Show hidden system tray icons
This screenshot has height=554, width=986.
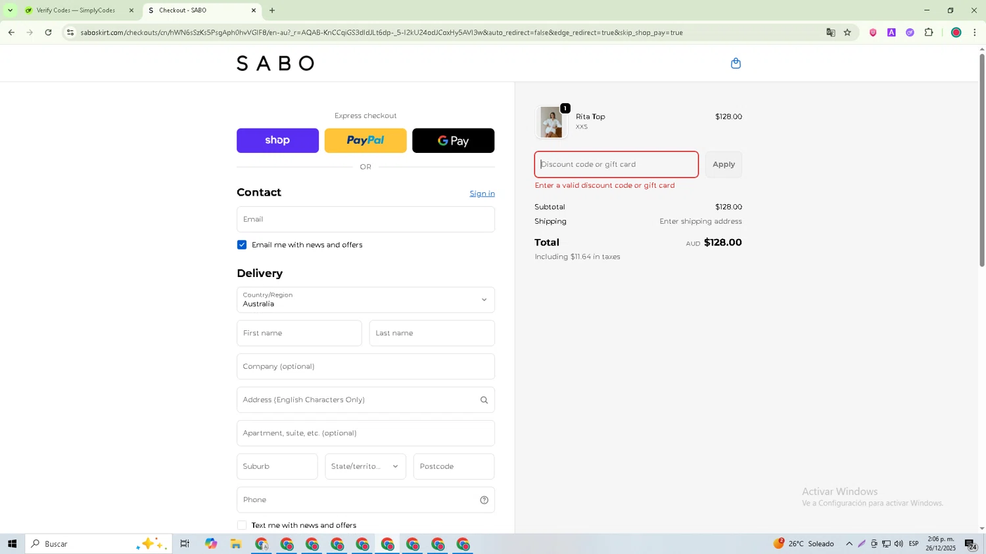[849, 544]
